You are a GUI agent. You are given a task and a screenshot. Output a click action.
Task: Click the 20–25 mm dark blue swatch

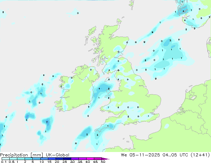coord(60,159)
